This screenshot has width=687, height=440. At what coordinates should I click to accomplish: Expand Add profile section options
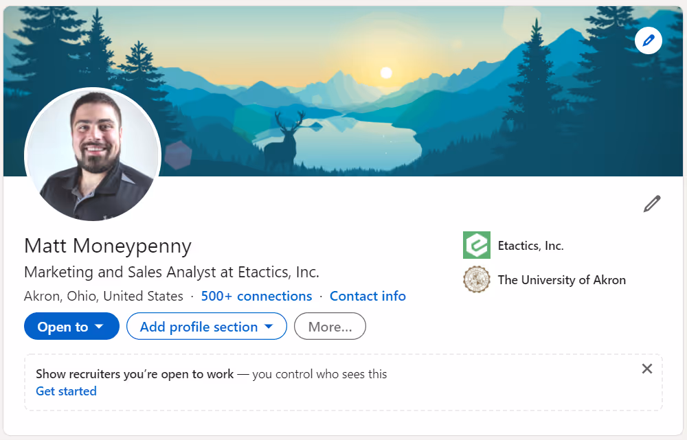pos(206,326)
